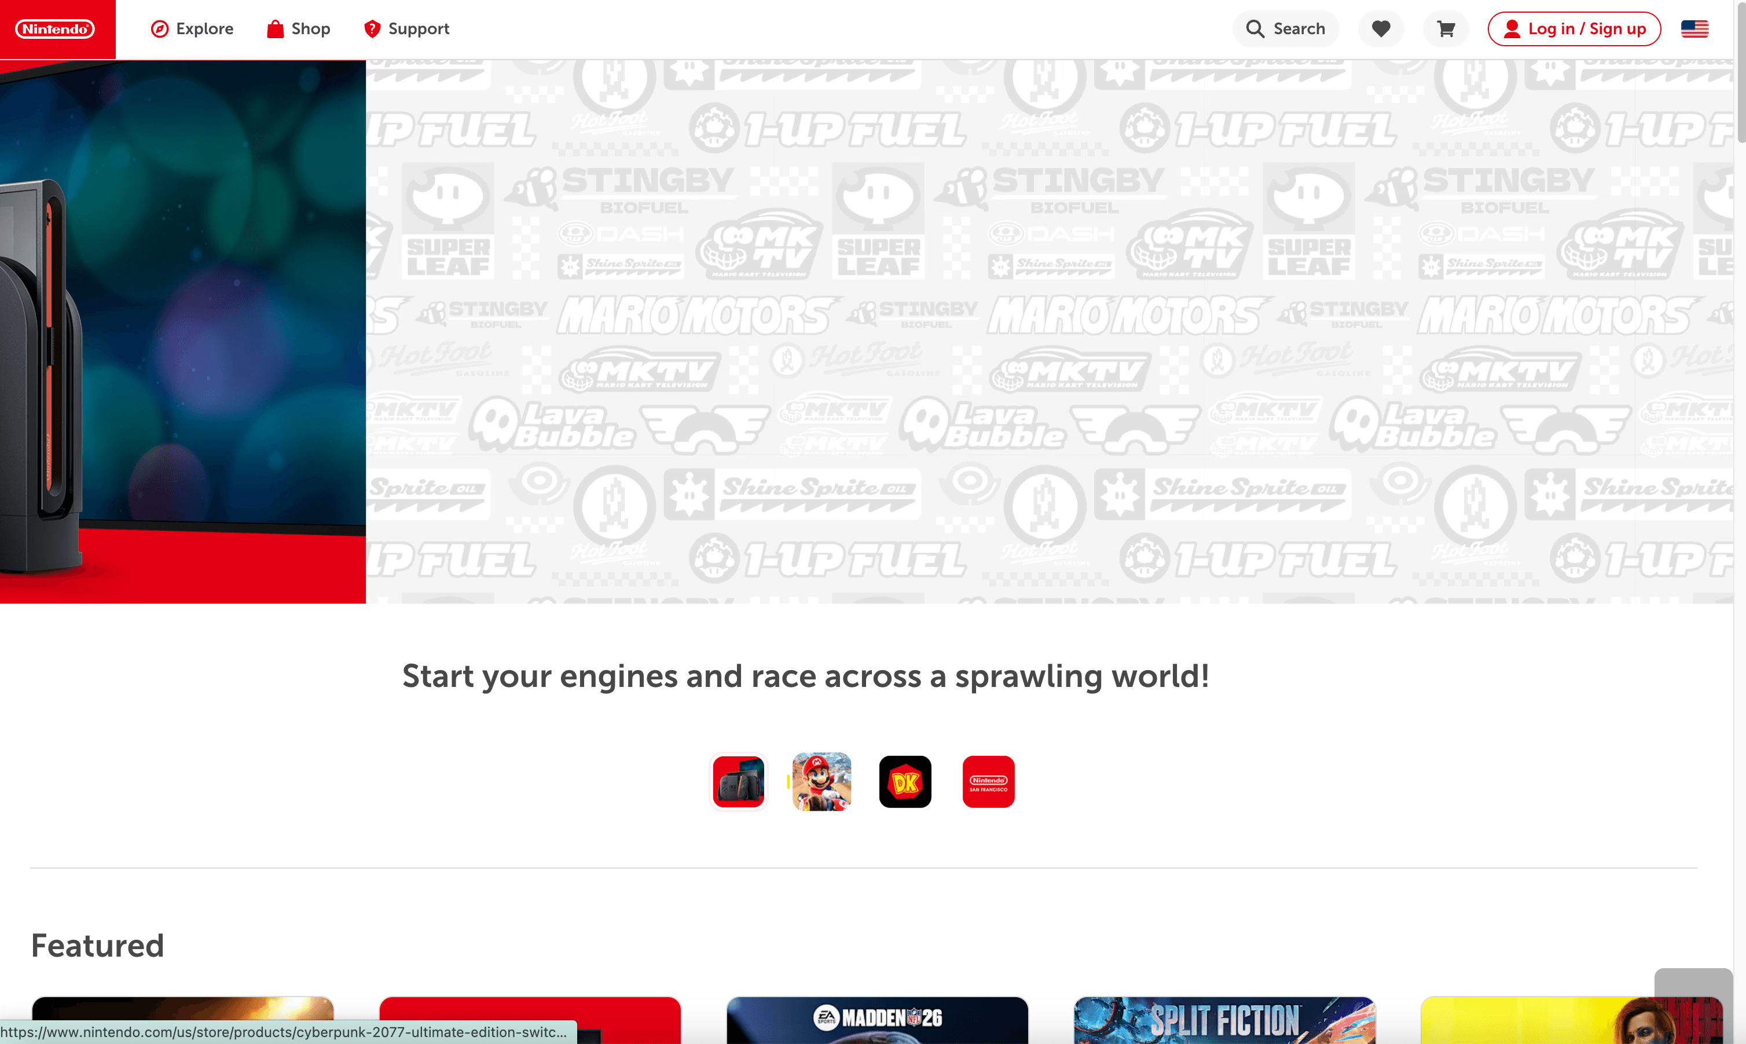Click the Log in / Sign up button
This screenshot has width=1746, height=1044.
pos(1573,29)
